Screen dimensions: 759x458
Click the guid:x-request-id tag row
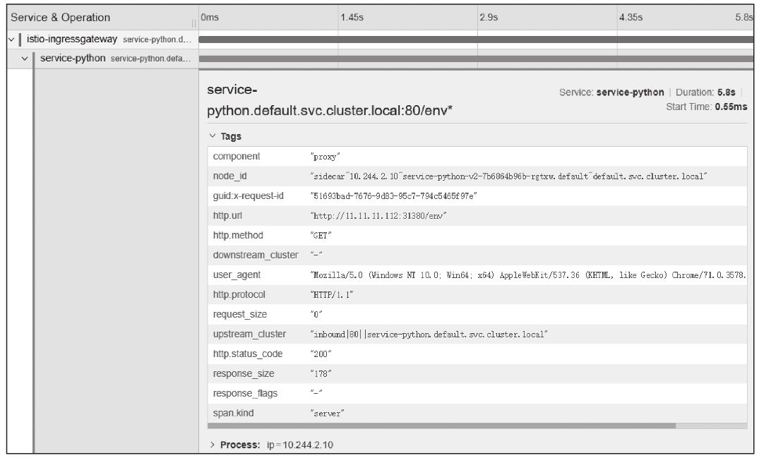pyautogui.click(x=477, y=195)
